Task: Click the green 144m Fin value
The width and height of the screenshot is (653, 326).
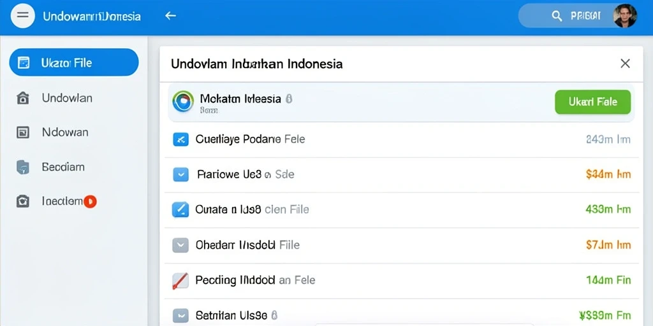Action: click(608, 280)
